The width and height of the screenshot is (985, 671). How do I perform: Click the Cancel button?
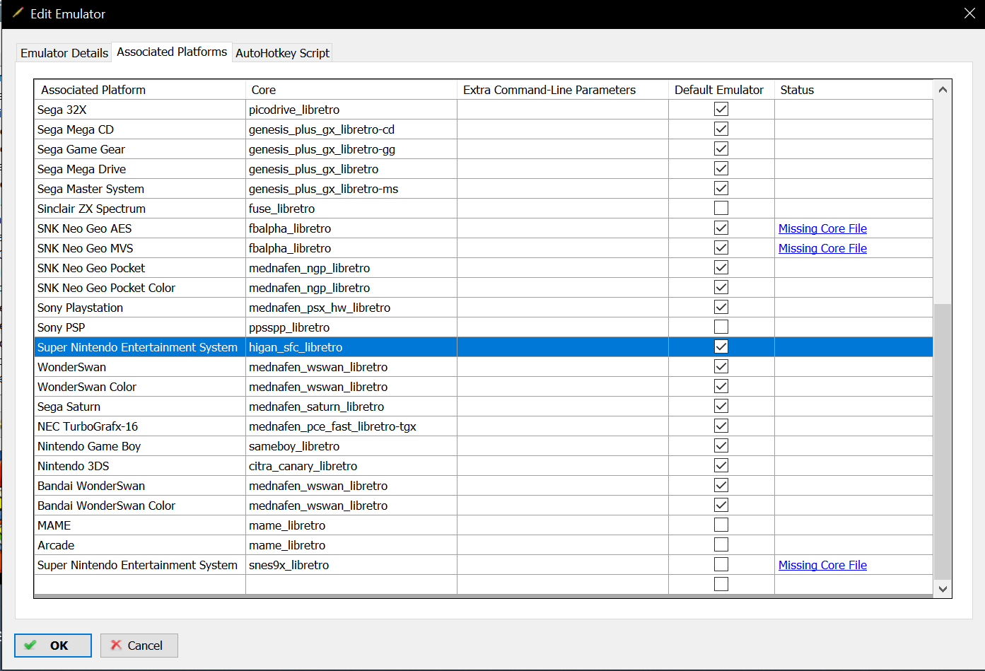tap(139, 646)
